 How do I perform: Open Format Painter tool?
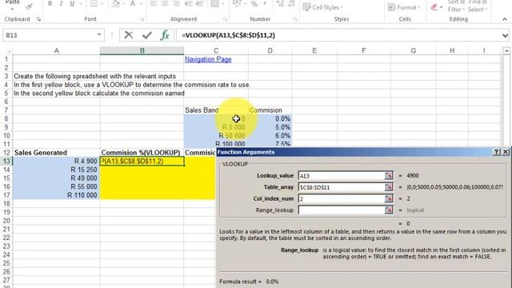click(29, 6)
